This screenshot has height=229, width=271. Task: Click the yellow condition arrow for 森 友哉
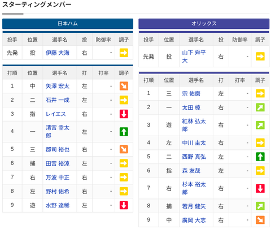click(260, 171)
